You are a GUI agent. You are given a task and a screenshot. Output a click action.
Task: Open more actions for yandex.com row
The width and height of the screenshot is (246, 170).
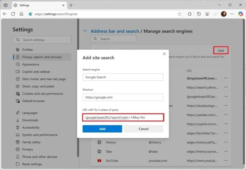[x=226, y=115]
